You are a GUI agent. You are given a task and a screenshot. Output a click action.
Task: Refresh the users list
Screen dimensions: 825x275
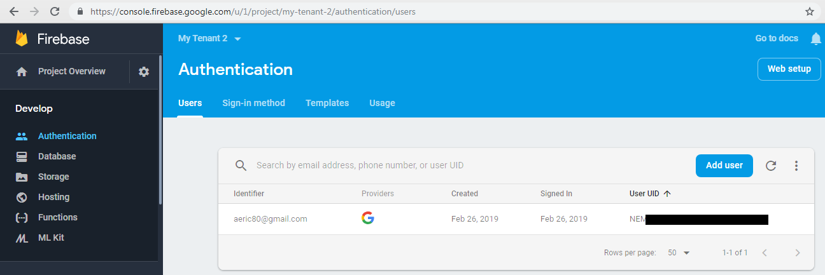pos(771,166)
